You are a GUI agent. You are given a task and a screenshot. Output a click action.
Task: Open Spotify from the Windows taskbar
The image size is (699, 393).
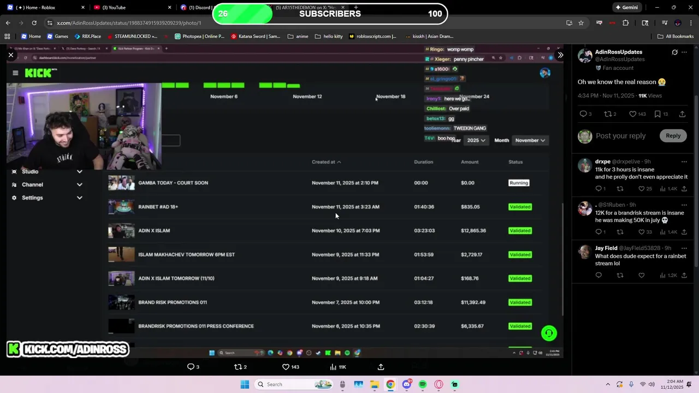pyautogui.click(x=423, y=384)
